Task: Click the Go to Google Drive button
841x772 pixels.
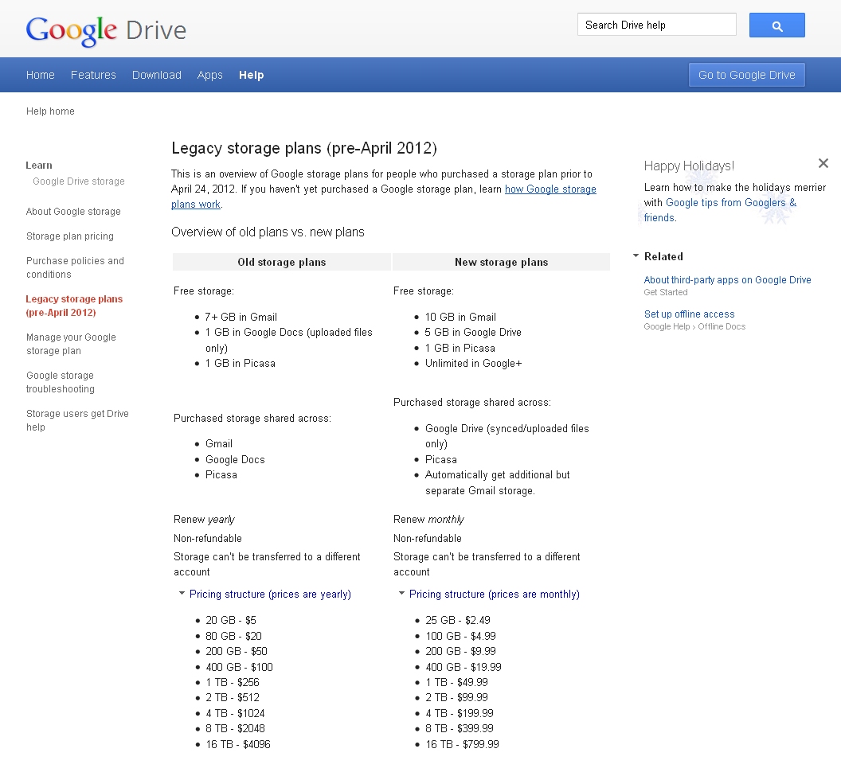Action: click(746, 75)
